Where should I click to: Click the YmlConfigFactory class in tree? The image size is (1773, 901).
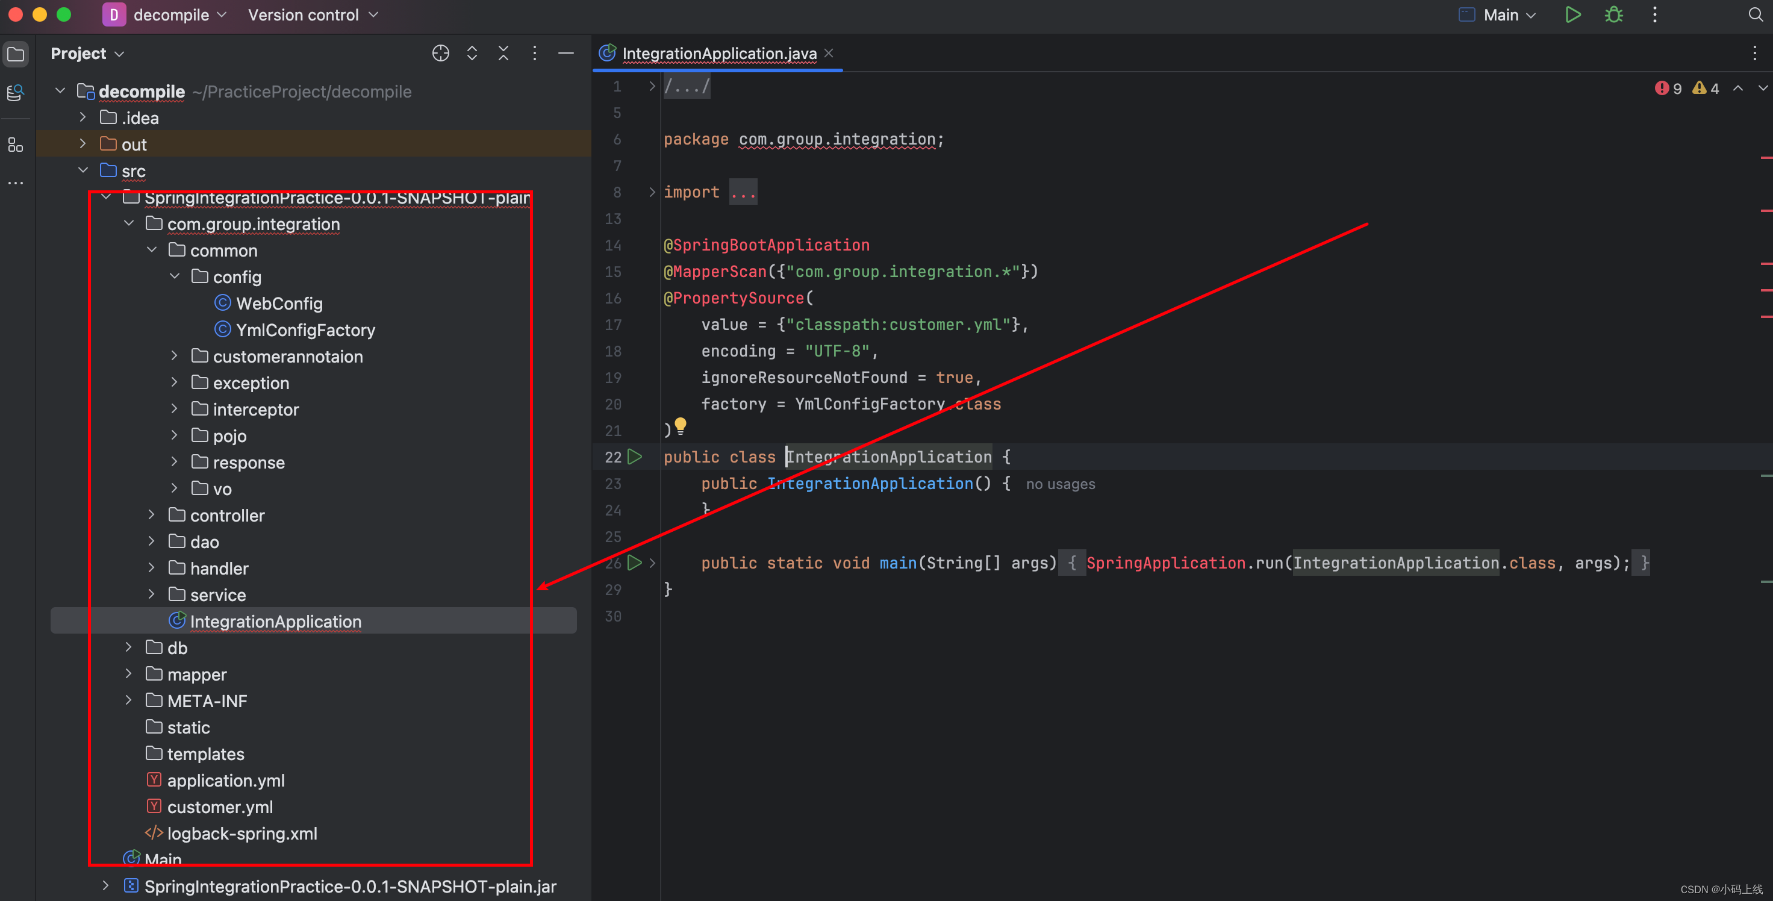(305, 329)
